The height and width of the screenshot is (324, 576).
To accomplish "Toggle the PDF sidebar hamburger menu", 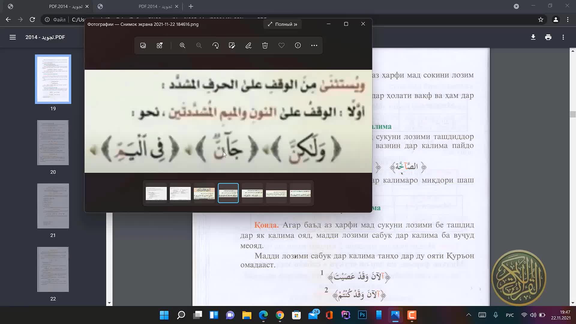I will [13, 37].
